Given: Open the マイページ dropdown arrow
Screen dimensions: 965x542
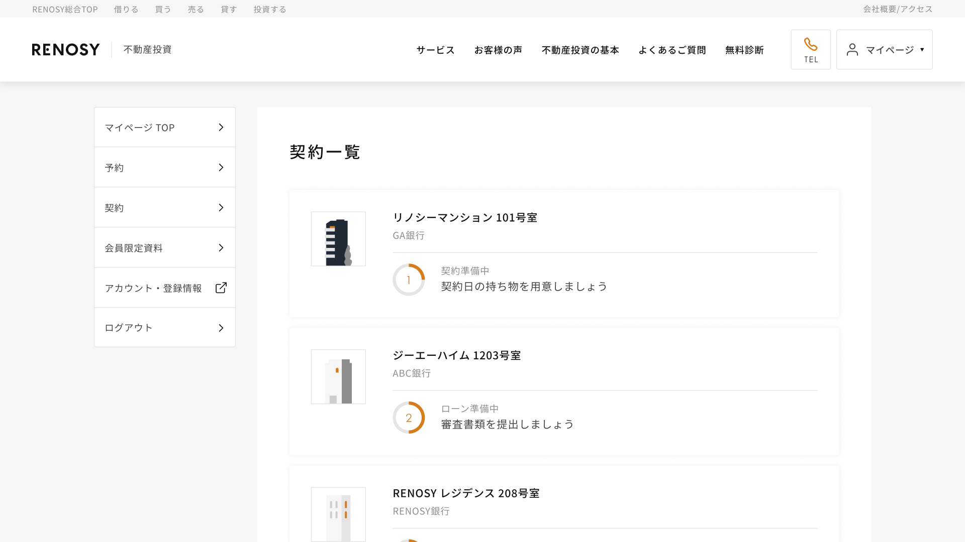Looking at the screenshot, I should tap(922, 50).
